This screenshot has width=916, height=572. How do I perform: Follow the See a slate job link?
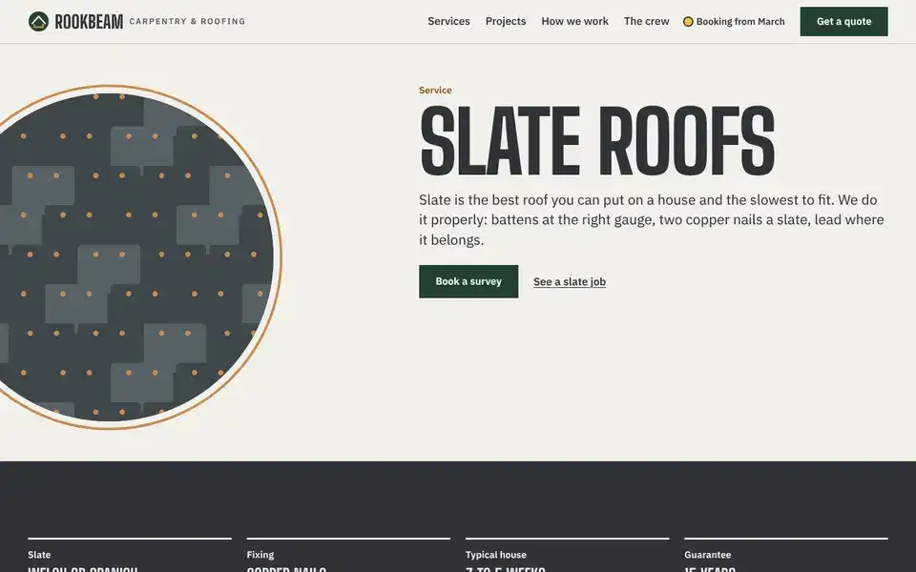pos(570,282)
